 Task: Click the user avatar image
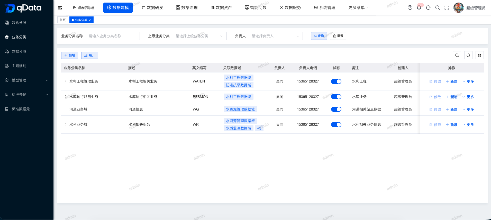459,8
